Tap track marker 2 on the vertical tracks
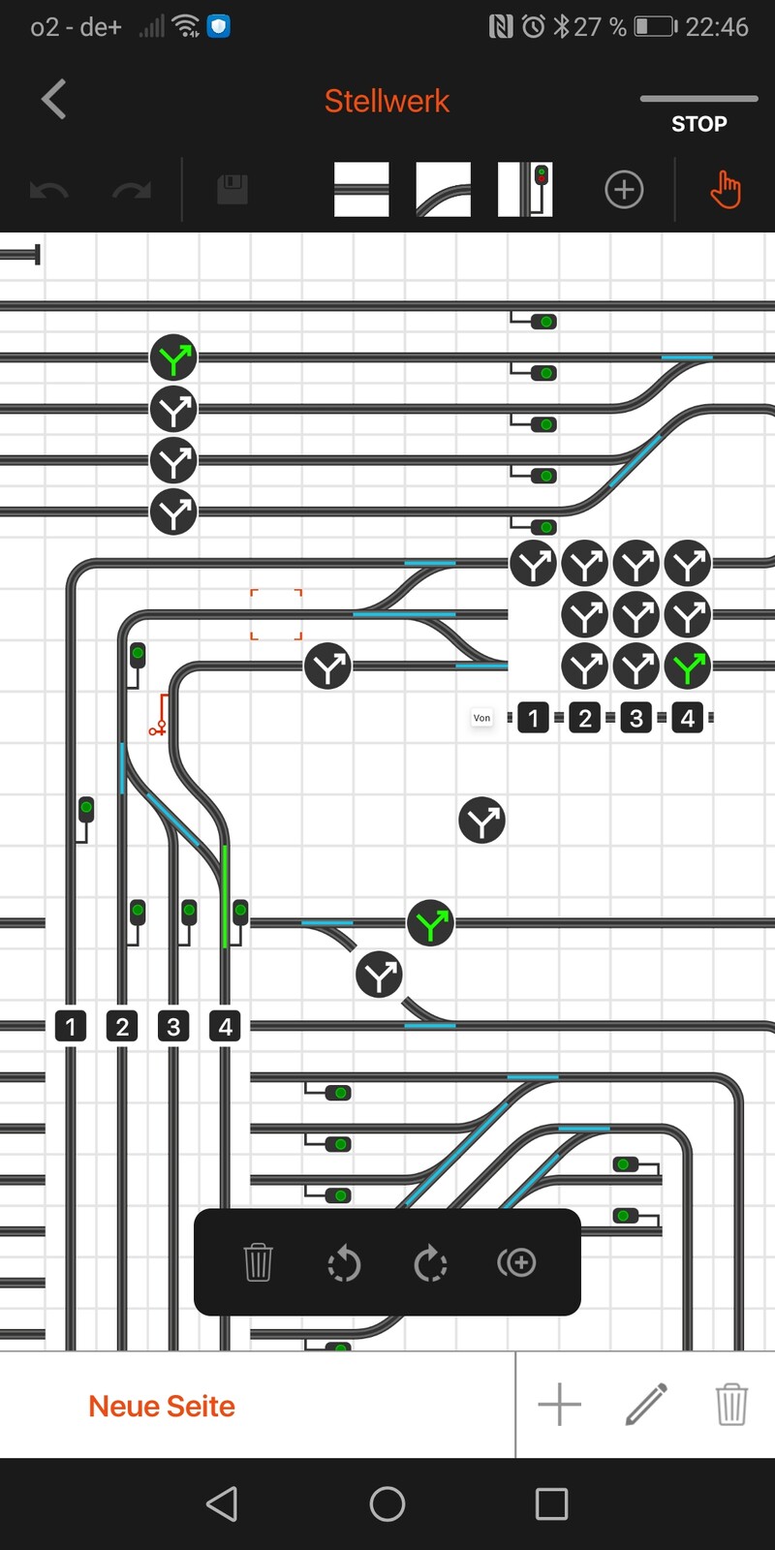This screenshot has height=1550, width=775. 122,1026
